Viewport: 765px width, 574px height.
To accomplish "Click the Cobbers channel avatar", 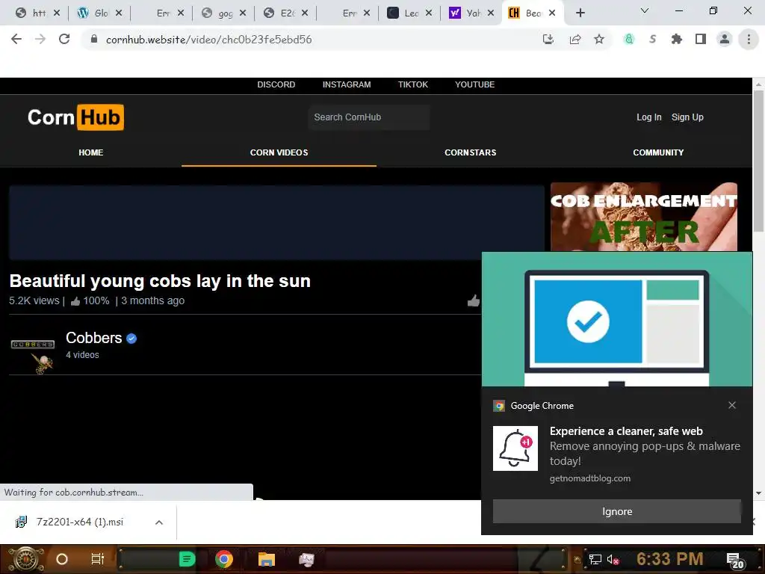I will 33,353.
